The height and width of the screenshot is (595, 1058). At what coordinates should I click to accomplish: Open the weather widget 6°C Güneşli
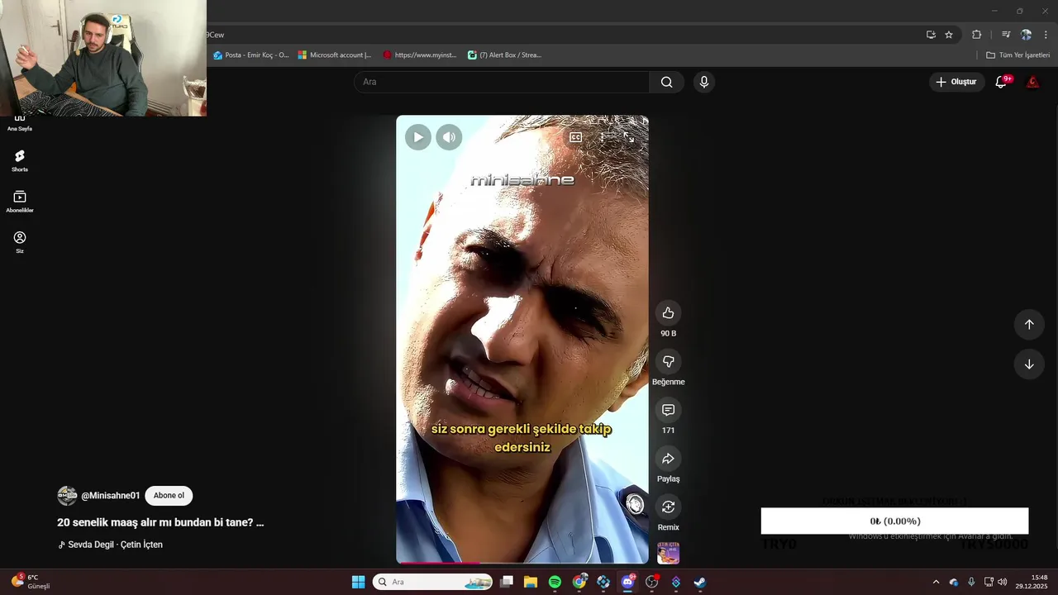pos(31,582)
